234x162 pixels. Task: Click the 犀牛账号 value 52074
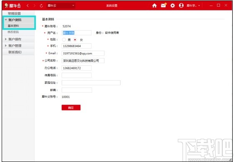point(67,26)
